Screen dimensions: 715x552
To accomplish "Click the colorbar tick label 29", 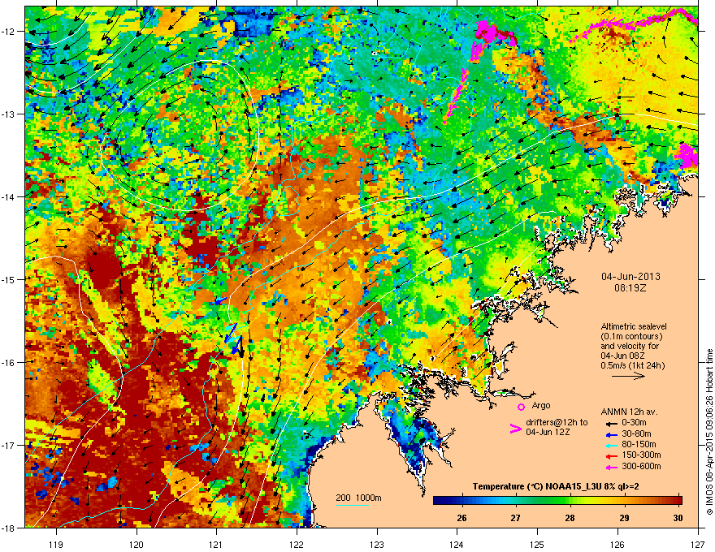I will coord(624,518).
